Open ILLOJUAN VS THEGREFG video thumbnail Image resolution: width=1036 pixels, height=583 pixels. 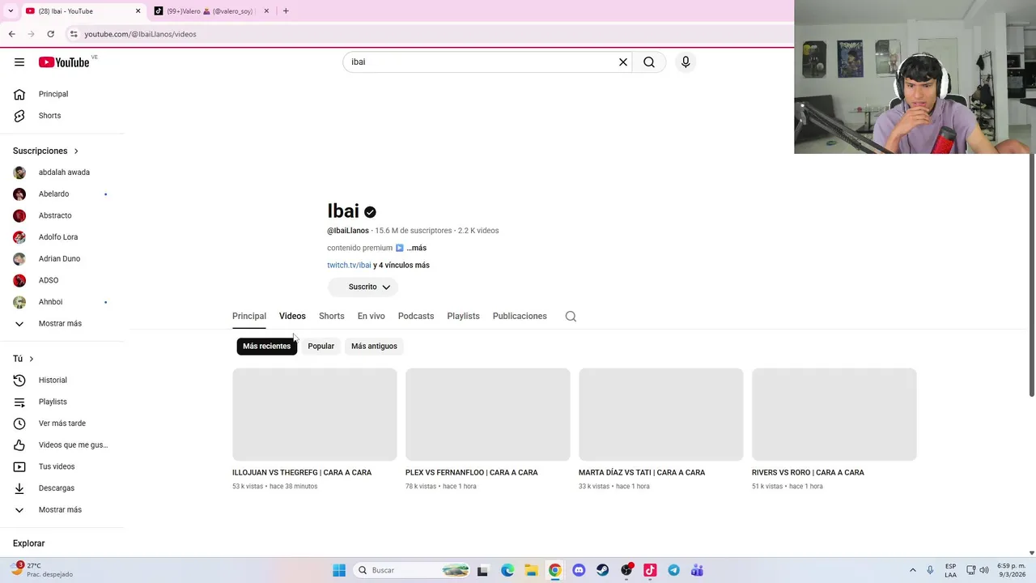[x=315, y=415]
